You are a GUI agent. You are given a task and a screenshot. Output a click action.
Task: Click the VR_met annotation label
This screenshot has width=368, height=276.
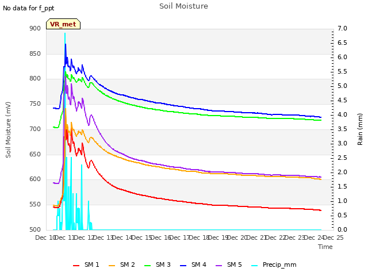(x=63, y=24)
